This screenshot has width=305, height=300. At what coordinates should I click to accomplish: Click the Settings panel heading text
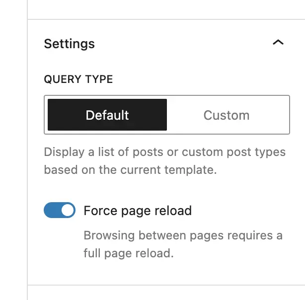[x=69, y=44]
